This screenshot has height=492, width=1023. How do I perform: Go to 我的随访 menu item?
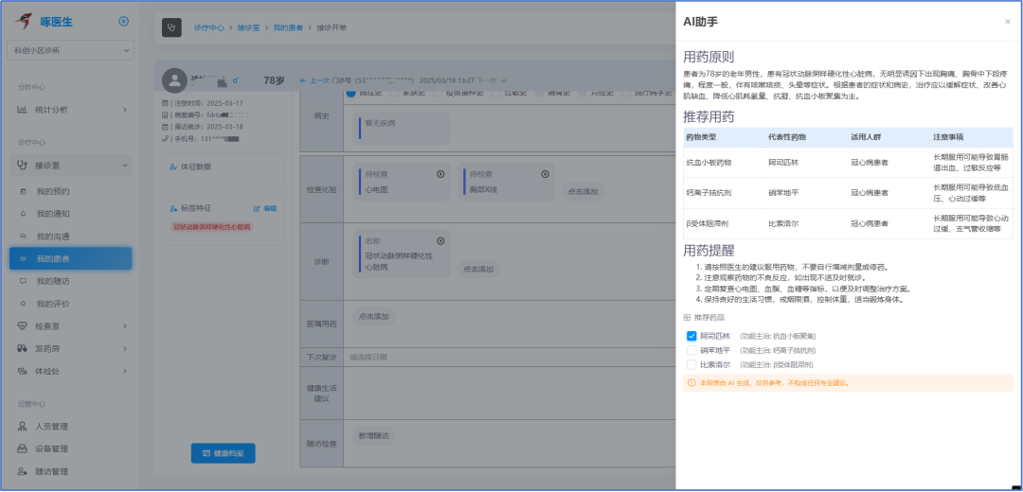coord(53,281)
